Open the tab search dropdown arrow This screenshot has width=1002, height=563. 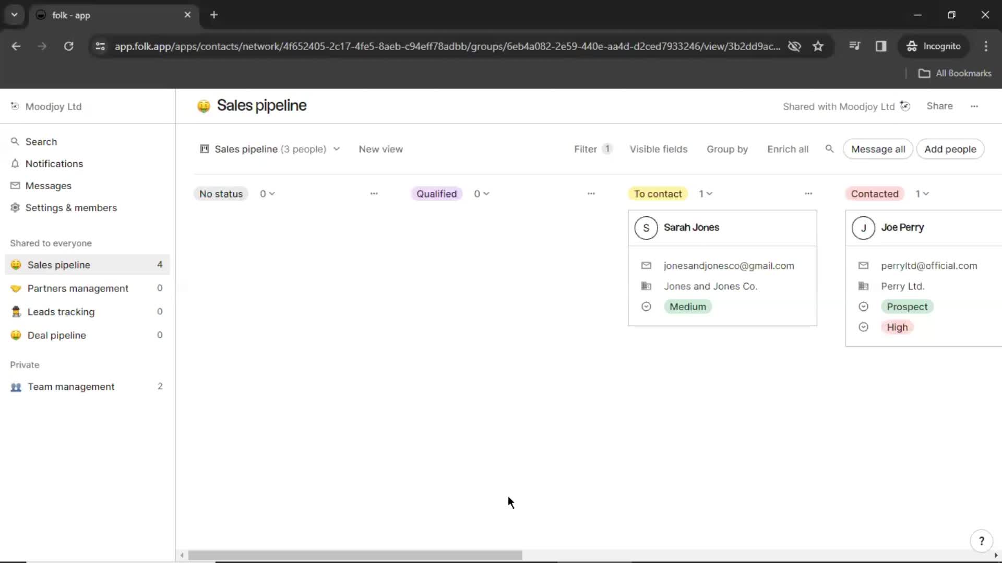[x=14, y=15]
